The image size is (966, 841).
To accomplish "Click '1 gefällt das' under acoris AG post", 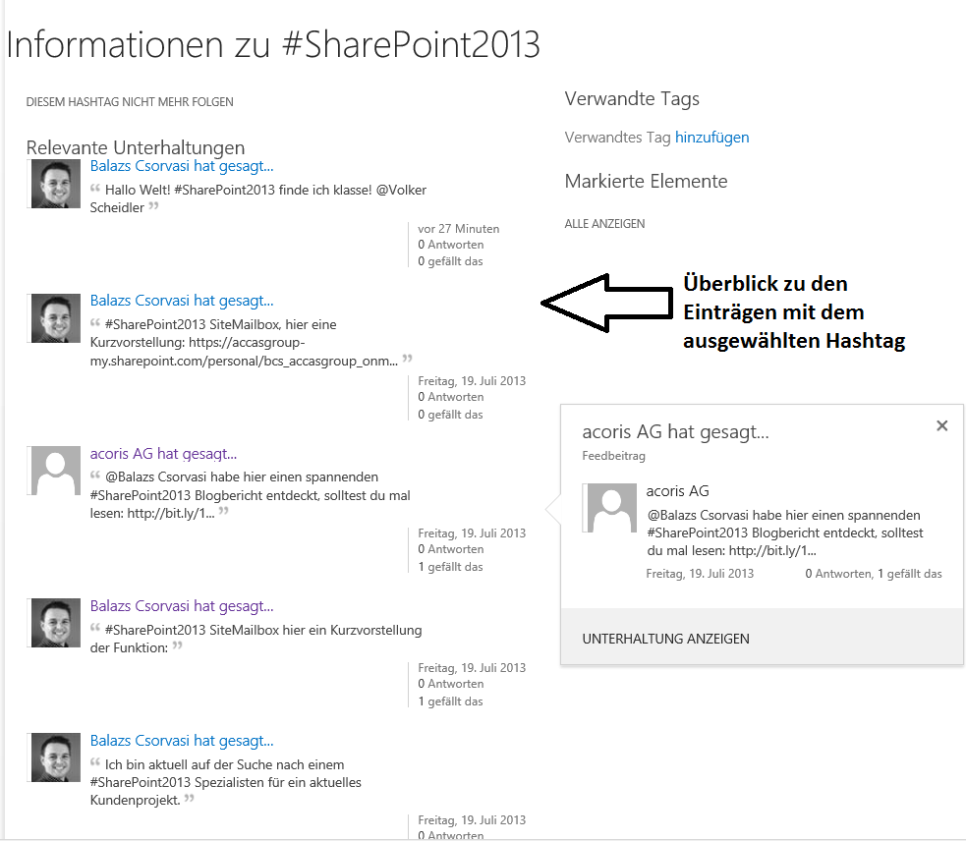I will coord(450,567).
